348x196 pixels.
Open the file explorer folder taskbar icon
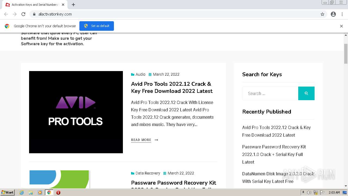[31, 192]
